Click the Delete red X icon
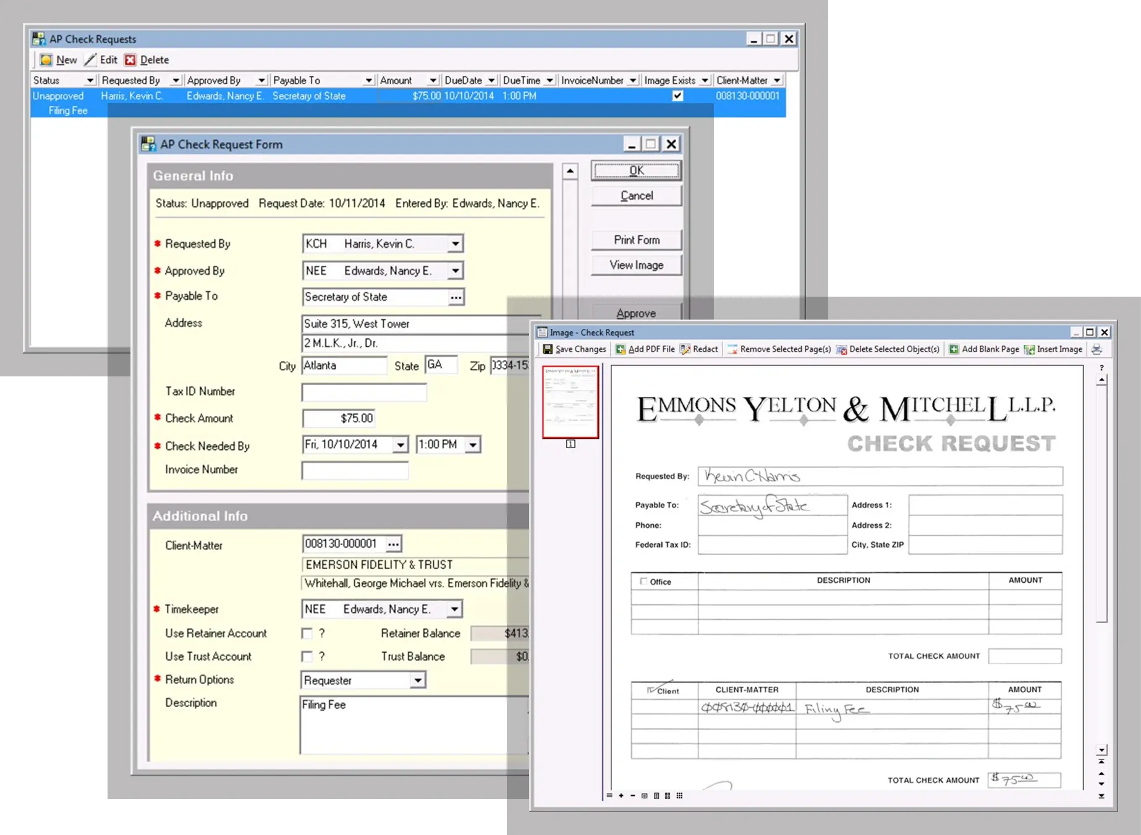 click(130, 60)
